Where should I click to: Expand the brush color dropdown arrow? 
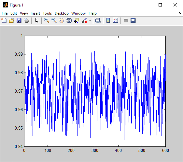pos(90,21)
